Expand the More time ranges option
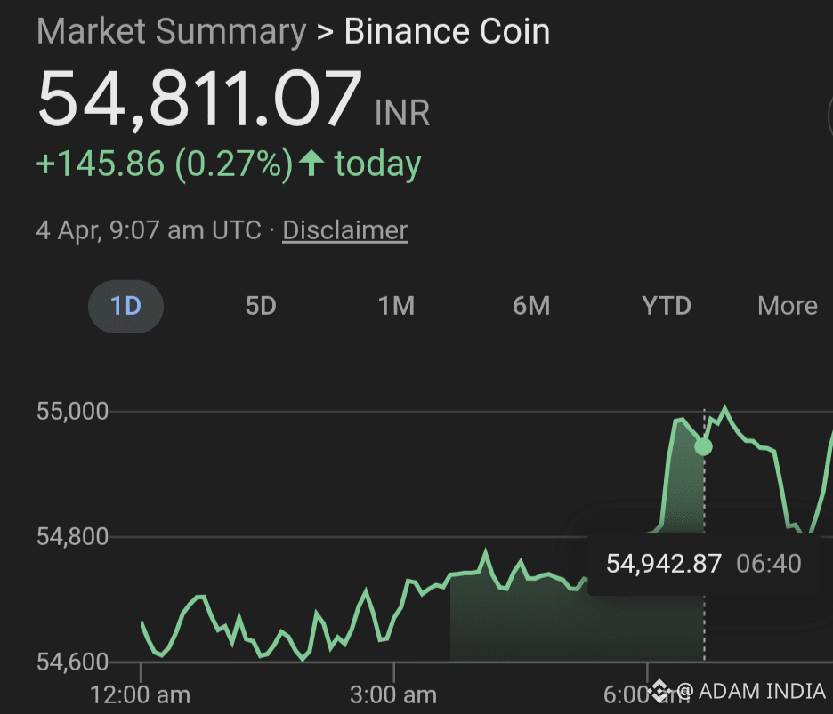 (788, 306)
